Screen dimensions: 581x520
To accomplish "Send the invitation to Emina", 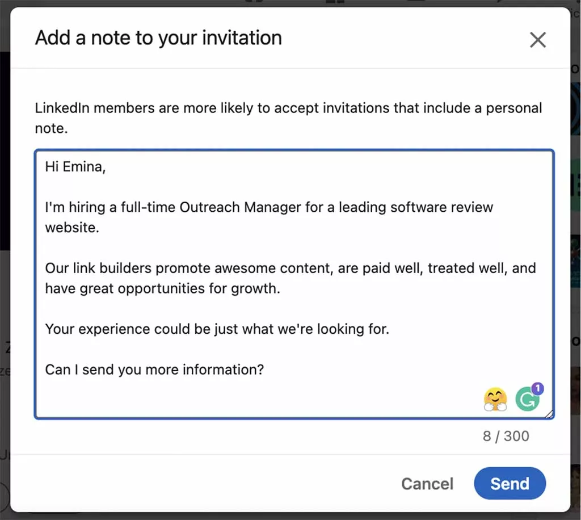I will (x=509, y=484).
